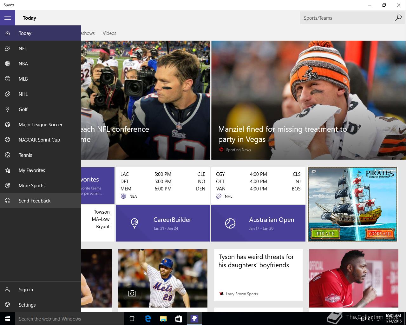Viewport: 406px width, 325px height.
Task: Click the NBA basketball icon
Action: (8, 63)
